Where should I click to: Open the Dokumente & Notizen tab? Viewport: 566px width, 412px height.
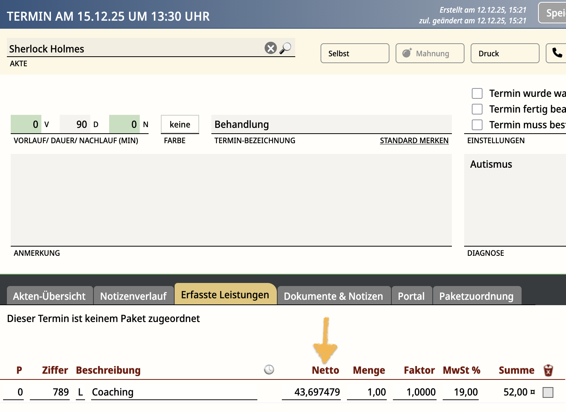point(333,296)
